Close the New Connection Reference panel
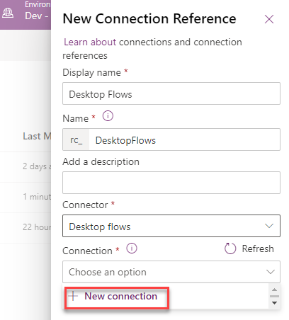This screenshot has height=320, width=289. (x=269, y=19)
